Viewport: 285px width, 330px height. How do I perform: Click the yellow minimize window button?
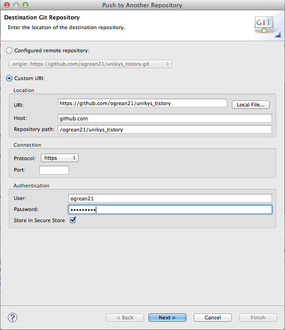tap(16, 5)
